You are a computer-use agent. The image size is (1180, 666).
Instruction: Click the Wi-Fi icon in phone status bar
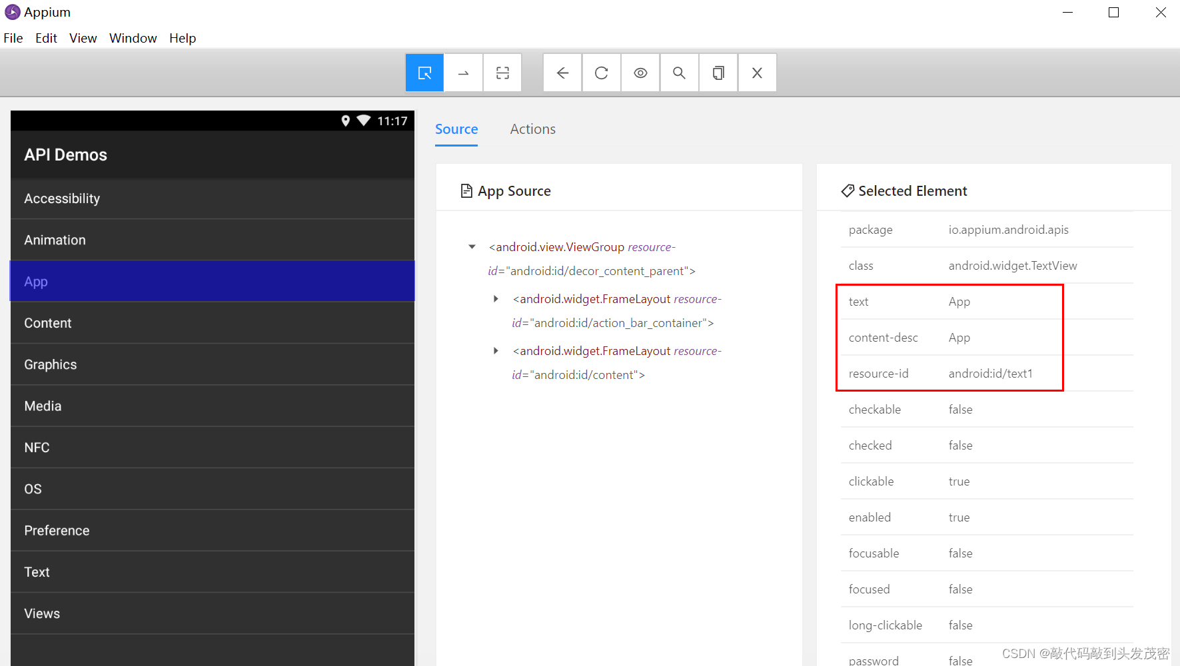pyautogui.click(x=364, y=121)
